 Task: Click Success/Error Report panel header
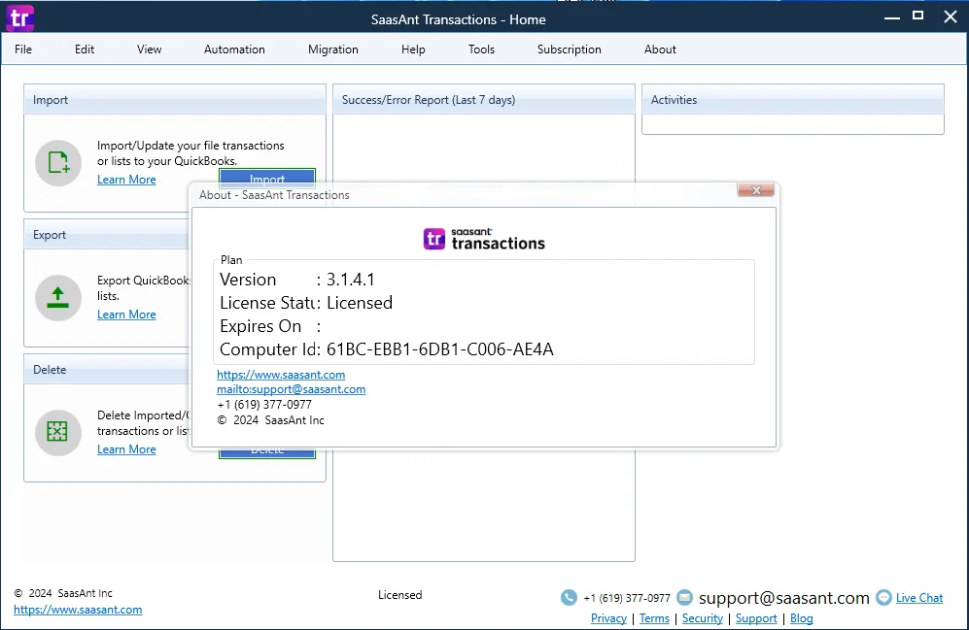(x=484, y=100)
